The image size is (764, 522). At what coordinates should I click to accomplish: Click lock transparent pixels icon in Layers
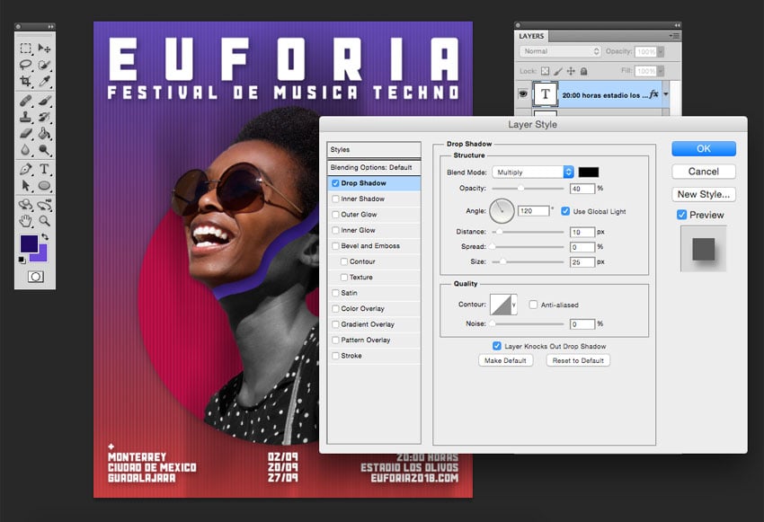(x=546, y=71)
